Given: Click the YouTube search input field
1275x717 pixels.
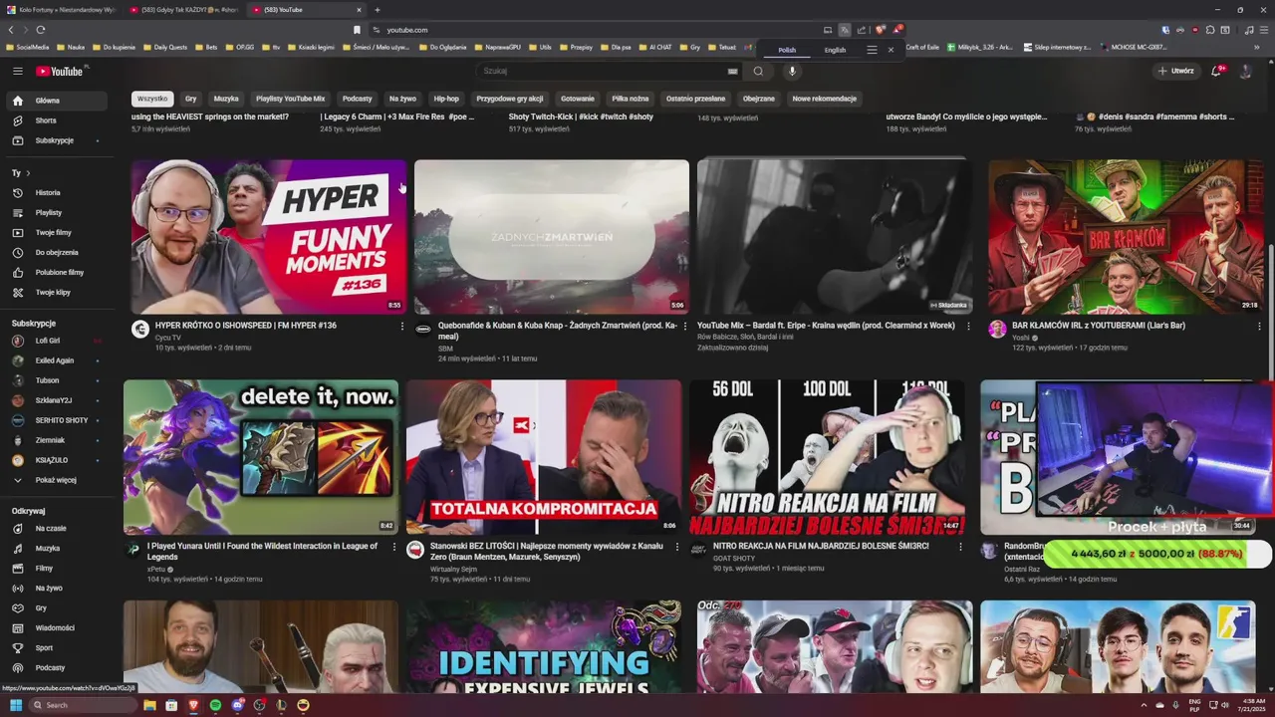Looking at the screenshot, I should pyautogui.click(x=603, y=71).
